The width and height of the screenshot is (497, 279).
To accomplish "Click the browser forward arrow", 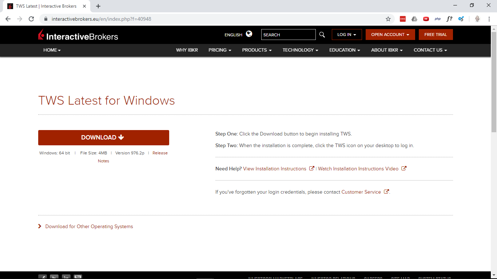I will [20, 19].
